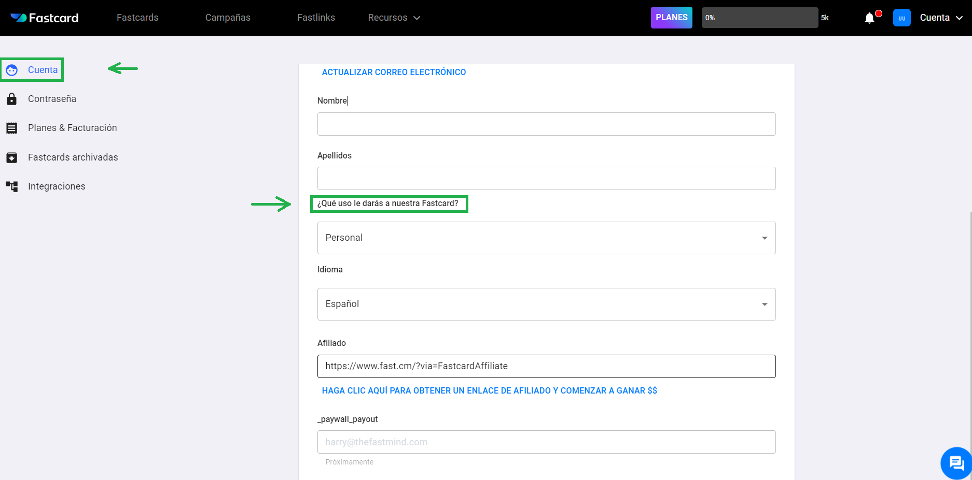Focus the Nombre input field
Image resolution: width=972 pixels, height=480 pixels.
547,124
